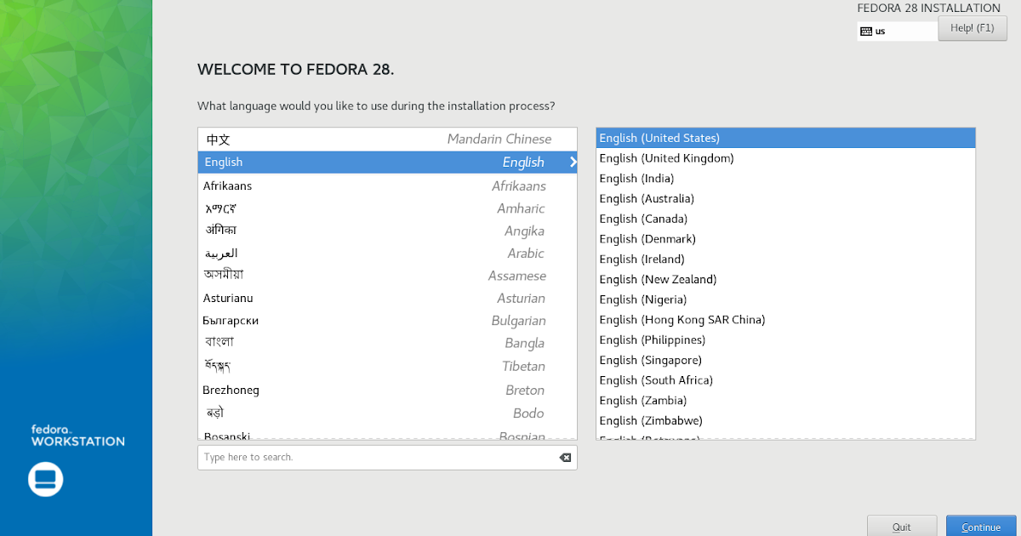Choose Brezhoneg (Breton) language
1021x536 pixels.
tap(387, 391)
